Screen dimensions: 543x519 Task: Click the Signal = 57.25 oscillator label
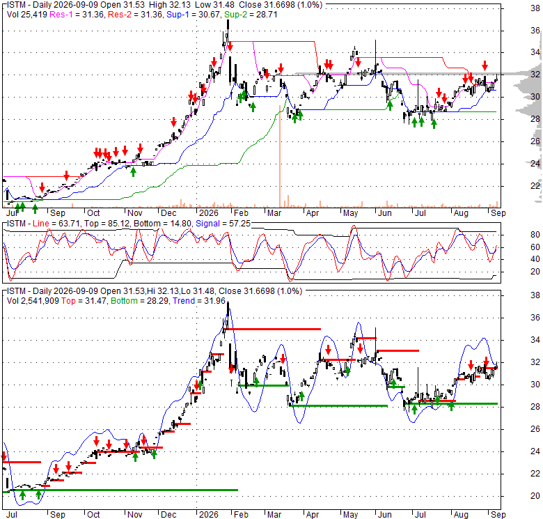click(x=223, y=224)
